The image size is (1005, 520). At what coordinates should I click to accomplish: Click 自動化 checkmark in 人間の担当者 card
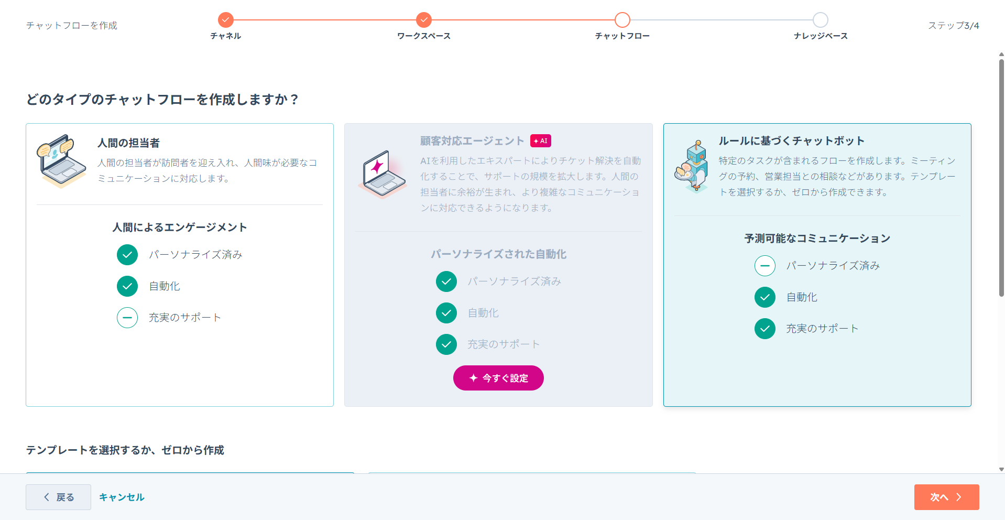[x=127, y=286]
